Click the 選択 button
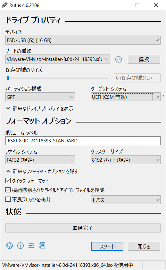The image size is (166, 270). click(x=144, y=59)
